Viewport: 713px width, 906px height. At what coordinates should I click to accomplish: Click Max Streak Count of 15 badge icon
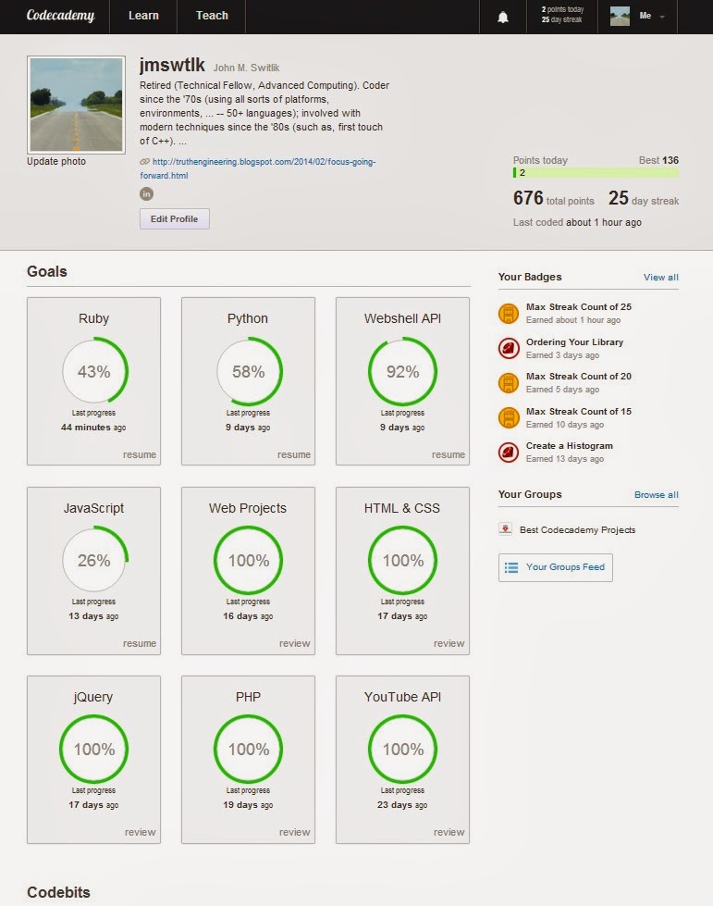[x=509, y=417]
